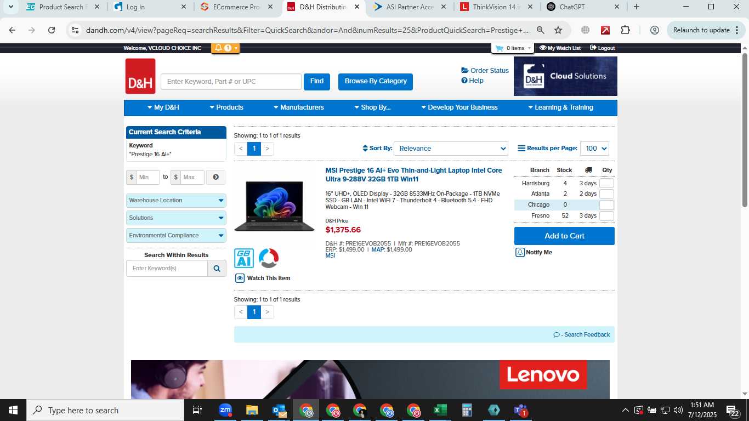Focus the keyword or part number search box
The height and width of the screenshot is (421, 749).
231,82
